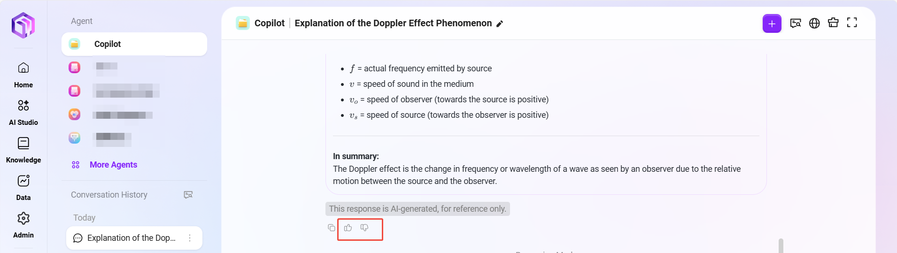Click More Agents link

113,165
